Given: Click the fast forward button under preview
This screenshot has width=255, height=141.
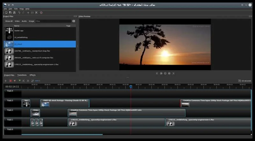Looking at the screenshot, I should click(169, 73).
